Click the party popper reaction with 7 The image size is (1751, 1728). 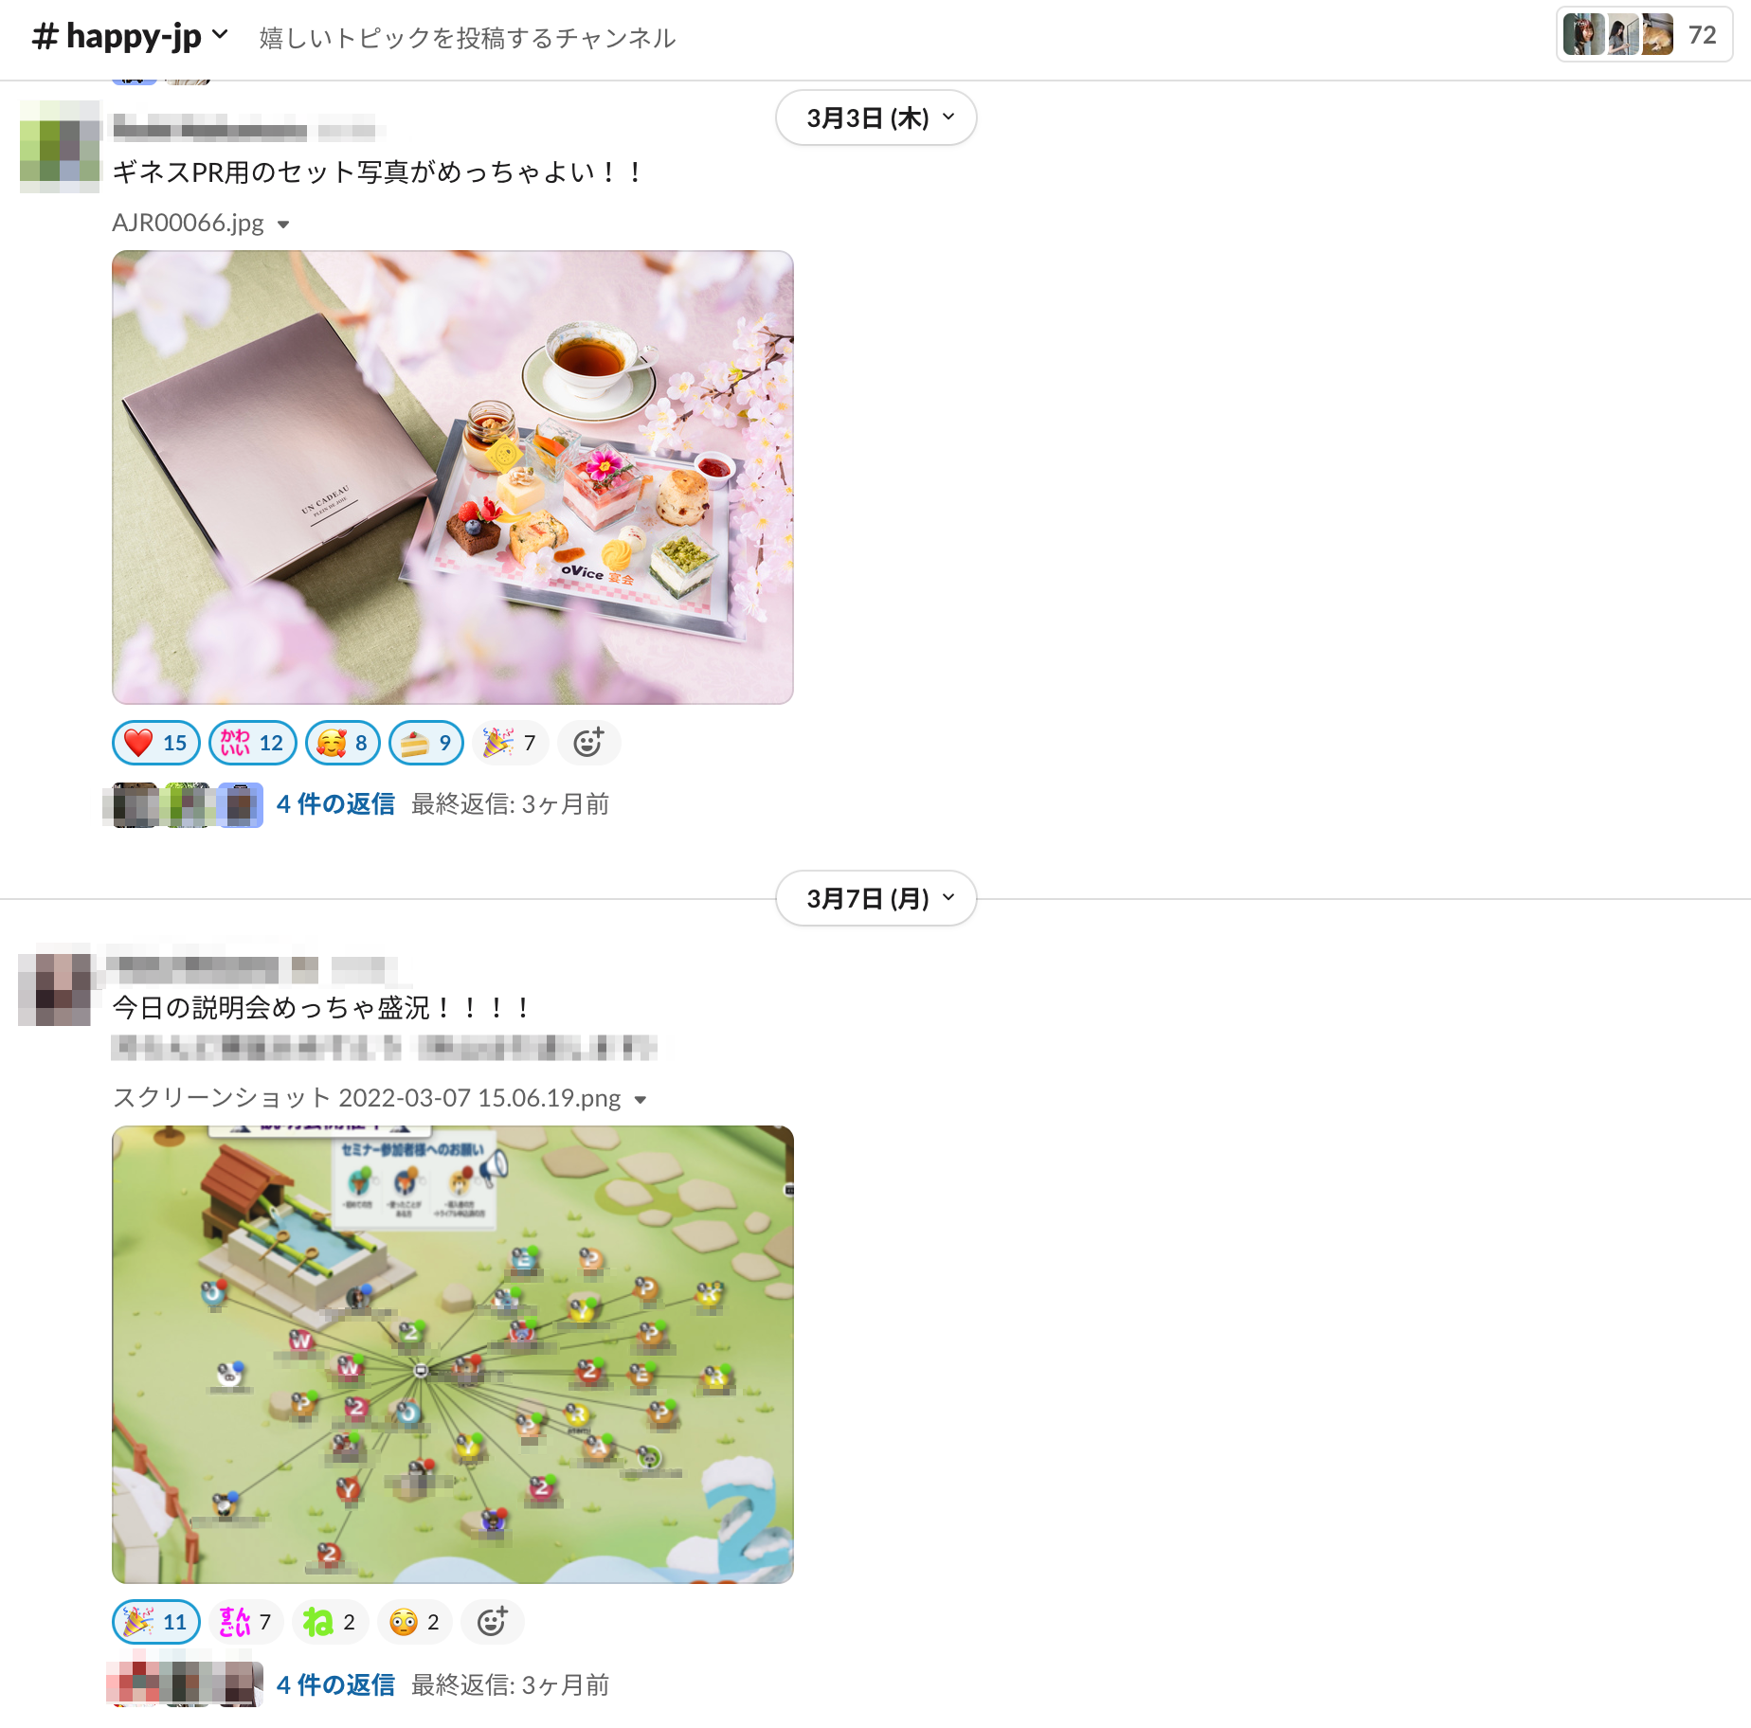[x=510, y=743]
